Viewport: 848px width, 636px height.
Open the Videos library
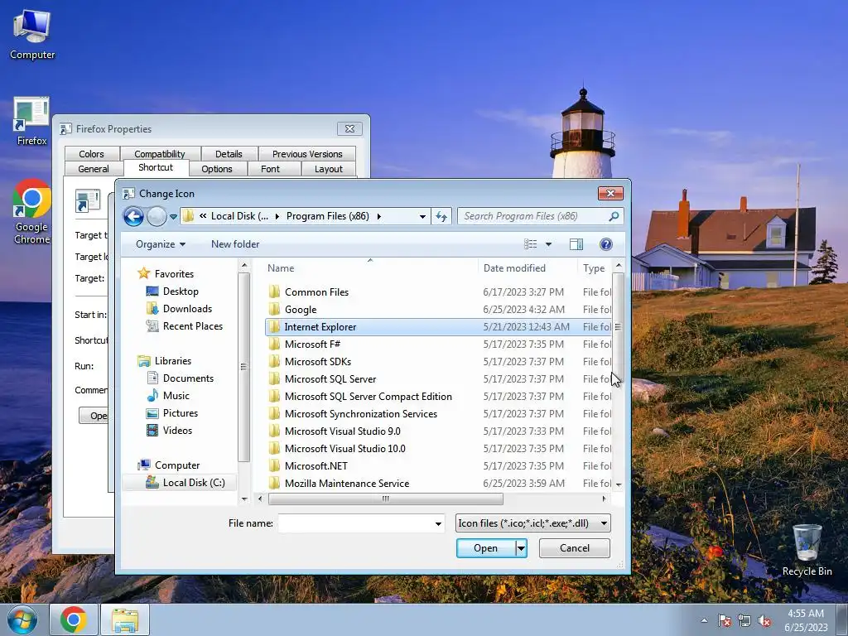tap(169, 431)
